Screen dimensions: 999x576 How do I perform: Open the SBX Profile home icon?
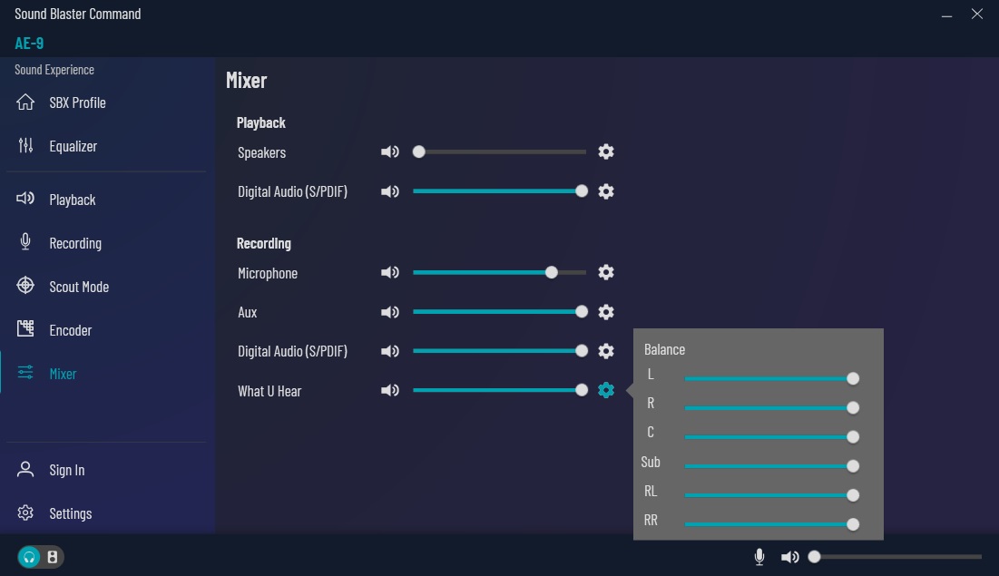(x=25, y=103)
